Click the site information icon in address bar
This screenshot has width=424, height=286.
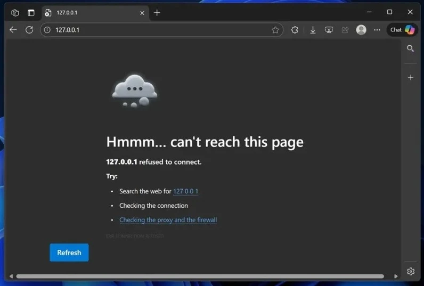point(47,30)
